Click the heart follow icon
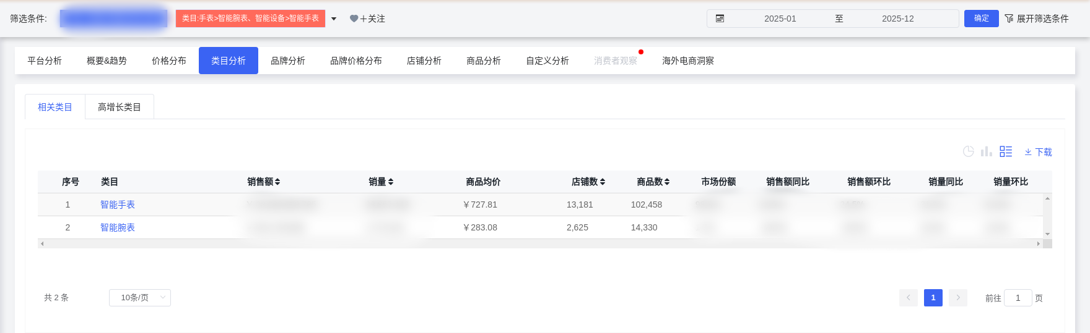The height and width of the screenshot is (333, 1090). pyautogui.click(x=354, y=19)
